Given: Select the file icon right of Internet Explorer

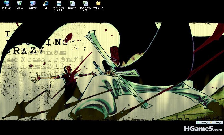Looking at the screenshot, I should (59, 3).
